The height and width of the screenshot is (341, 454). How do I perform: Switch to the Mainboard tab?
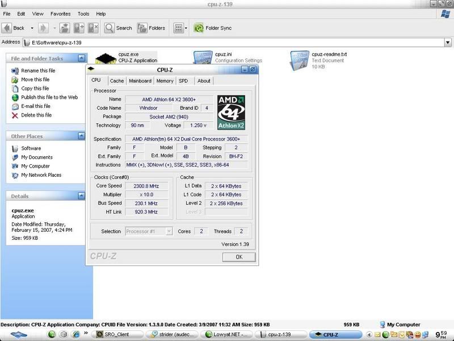(140, 81)
